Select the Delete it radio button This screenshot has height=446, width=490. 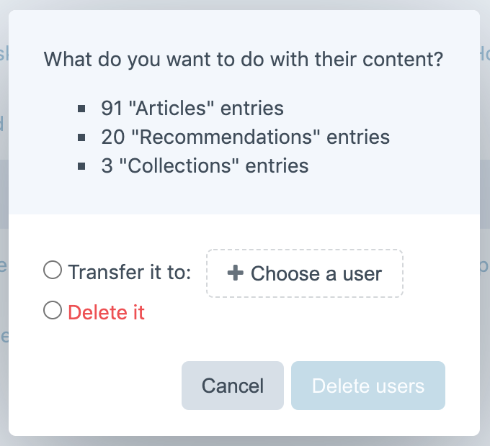[53, 310]
